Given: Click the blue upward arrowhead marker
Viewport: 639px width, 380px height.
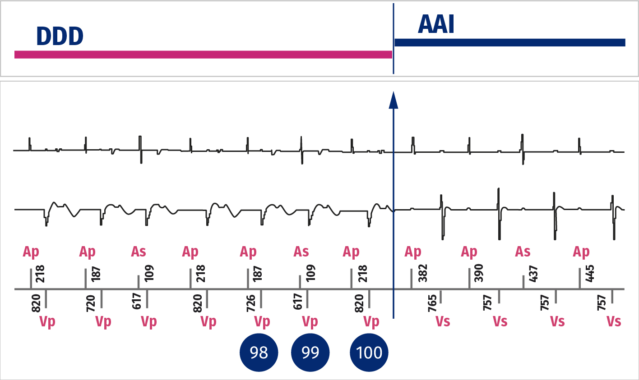Looking at the screenshot, I should coord(394,100).
